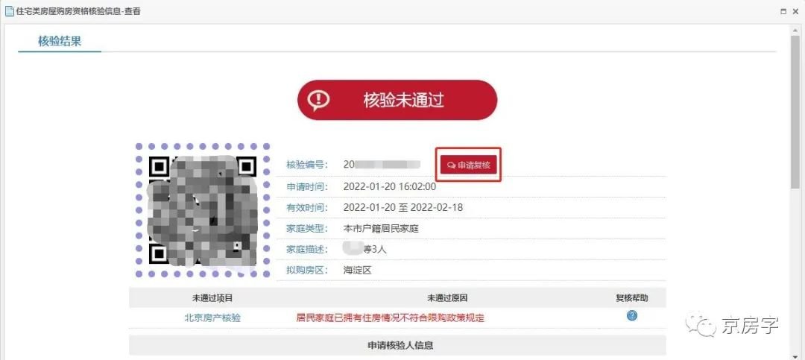Click the 未通过项目 column header
The width and height of the screenshot is (805, 360).
click(212, 298)
